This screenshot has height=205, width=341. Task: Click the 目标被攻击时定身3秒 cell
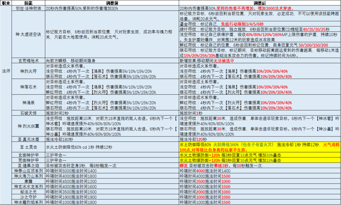pos(112,166)
